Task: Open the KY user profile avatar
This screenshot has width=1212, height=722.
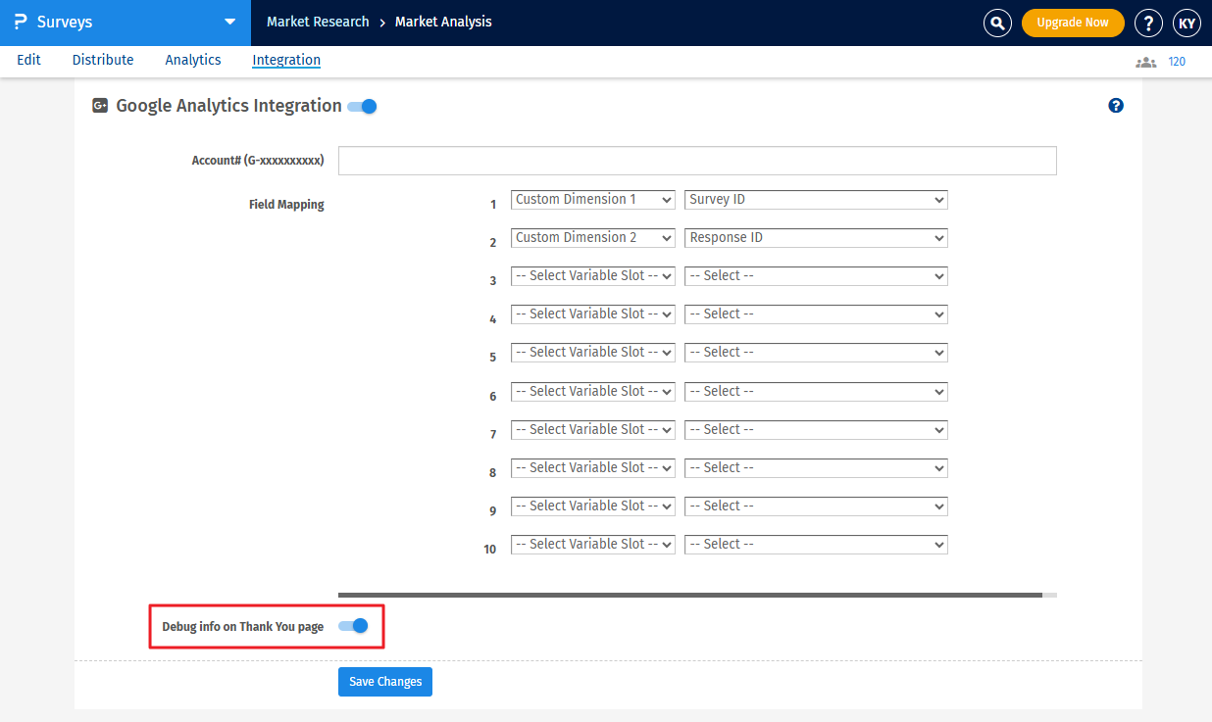Action: click(x=1187, y=23)
